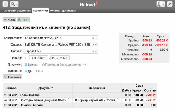Select Приходни банкови документи radio
175x111 pixels.
43,65
